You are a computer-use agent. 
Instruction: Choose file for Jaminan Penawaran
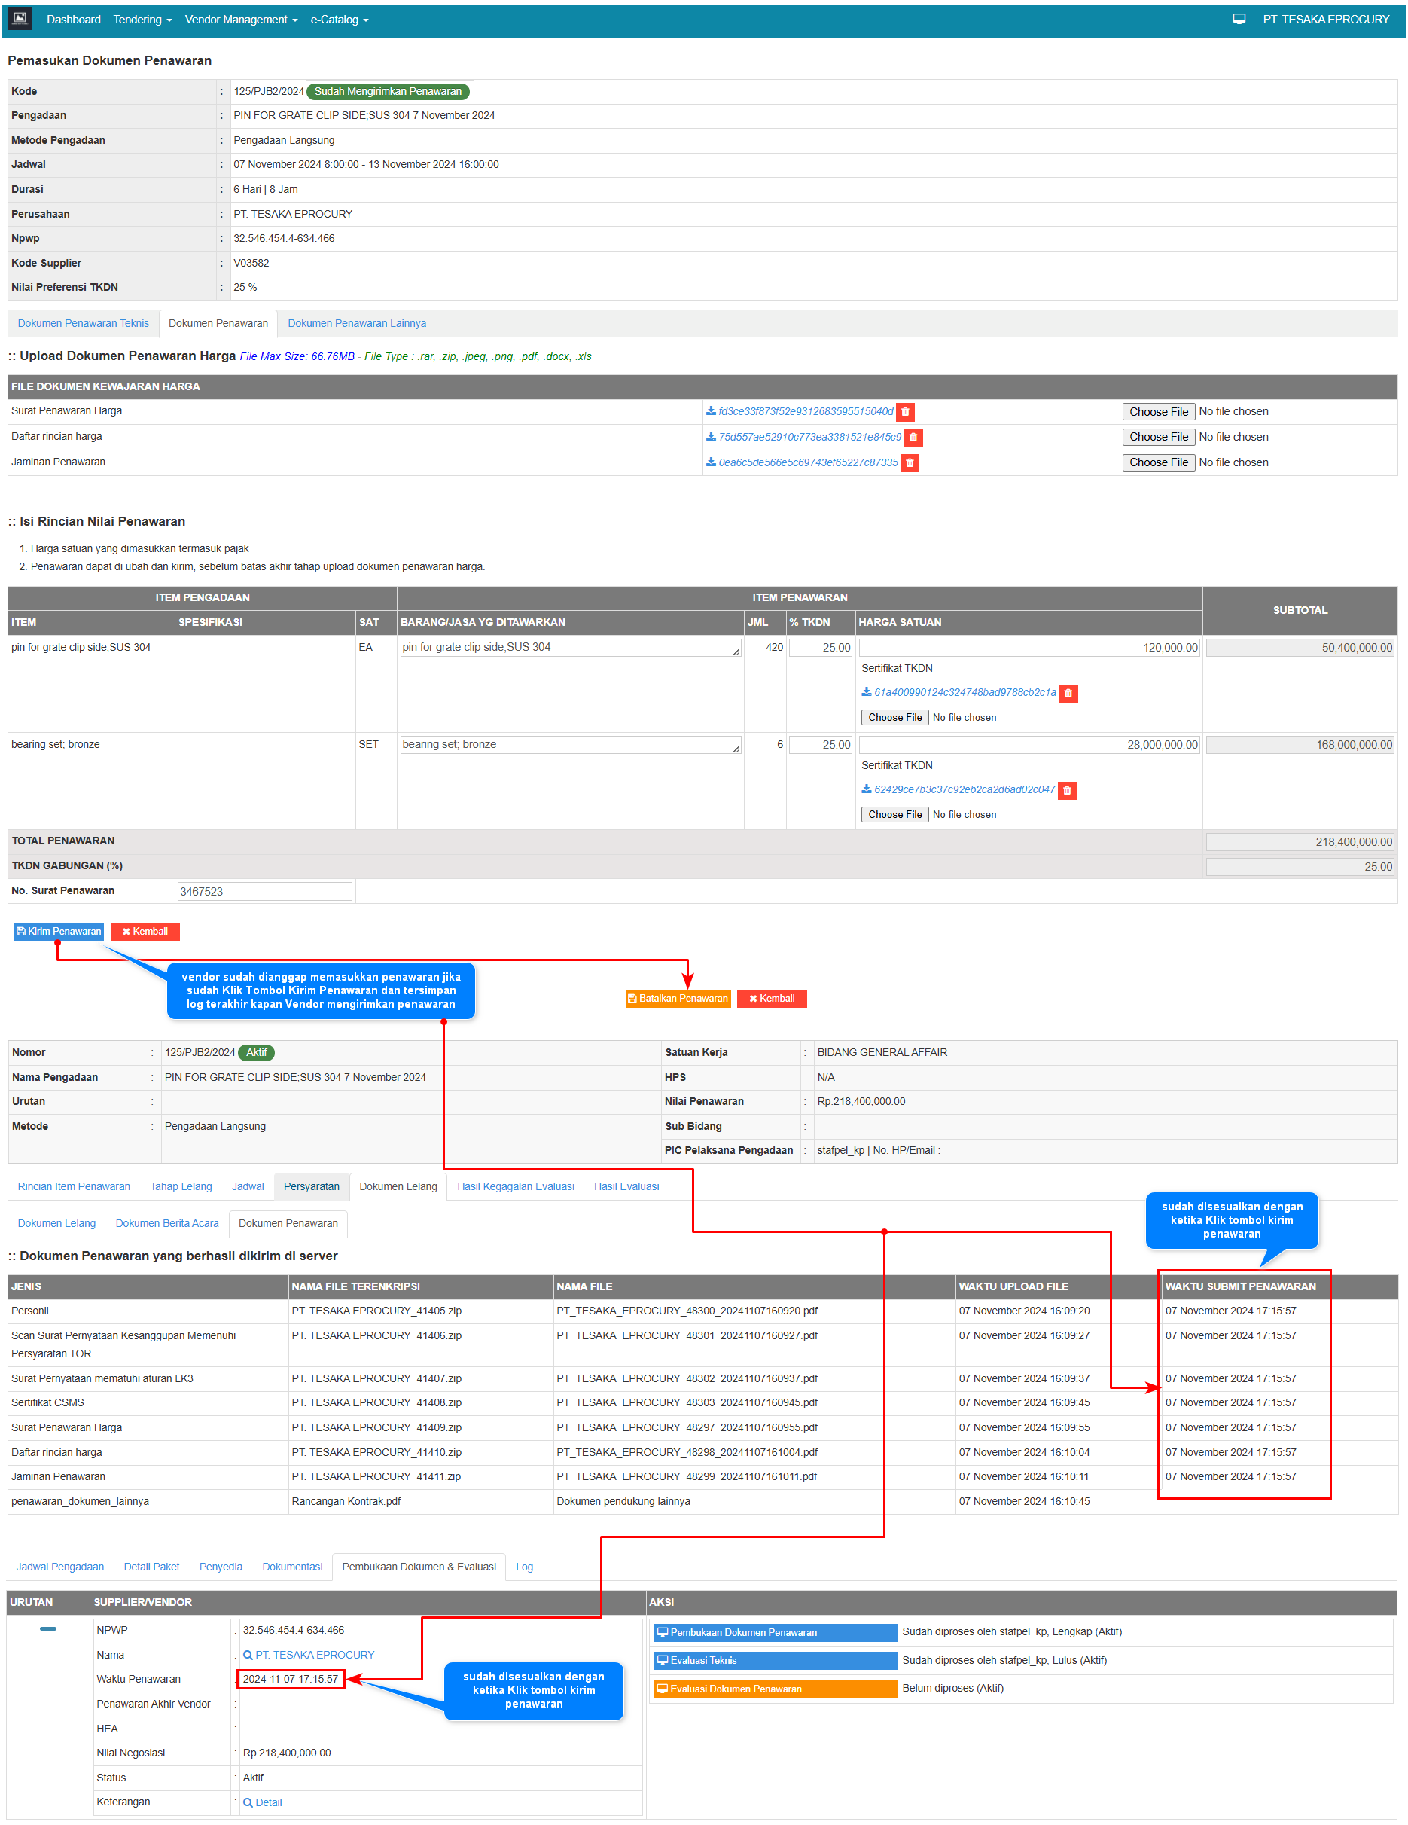tap(1158, 463)
